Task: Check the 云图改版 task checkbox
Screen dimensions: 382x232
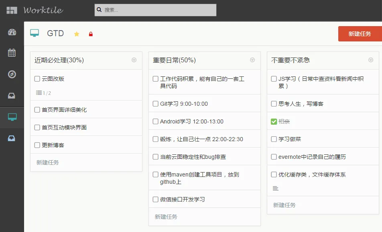Action: click(37, 79)
